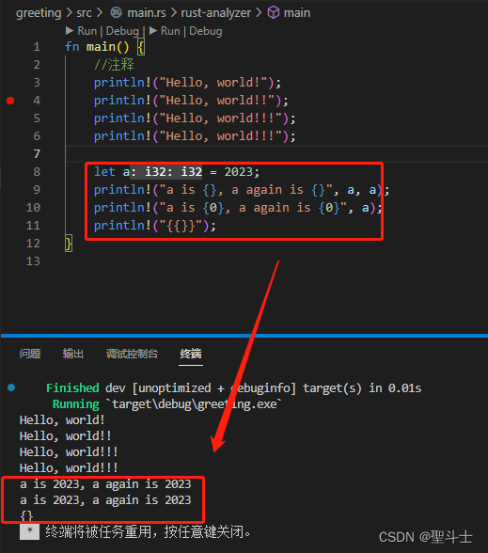Click the greeting breadcrumb folder

click(39, 13)
